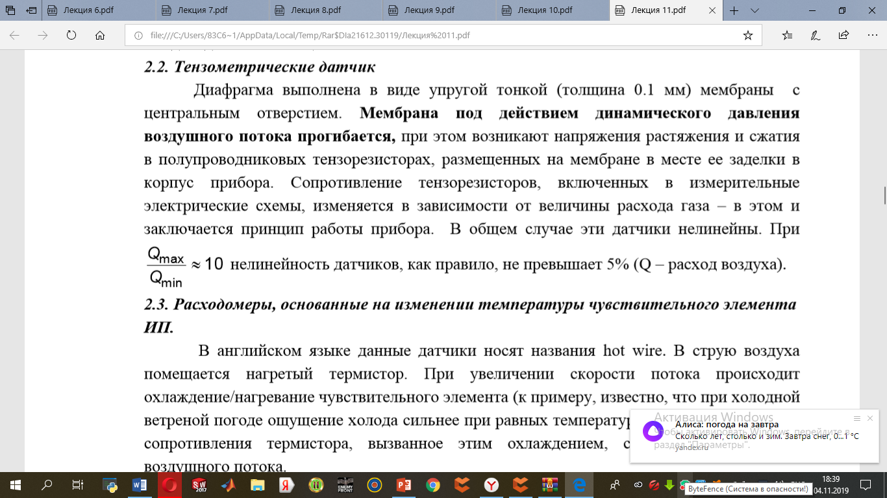The width and height of the screenshot is (887, 498).
Task: Click bold phrase воздушного потока прогибается
Action: [x=270, y=137]
